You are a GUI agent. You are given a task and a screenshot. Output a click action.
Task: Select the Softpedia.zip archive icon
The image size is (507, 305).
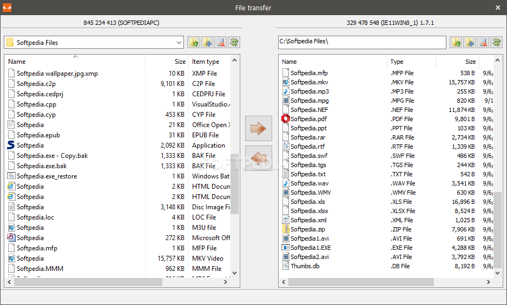coord(286,229)
